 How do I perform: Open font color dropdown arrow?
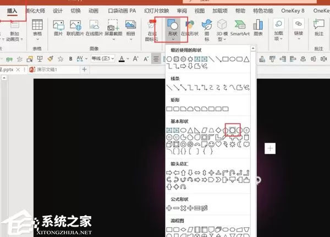pyautogui.click(x=128, y=59)
